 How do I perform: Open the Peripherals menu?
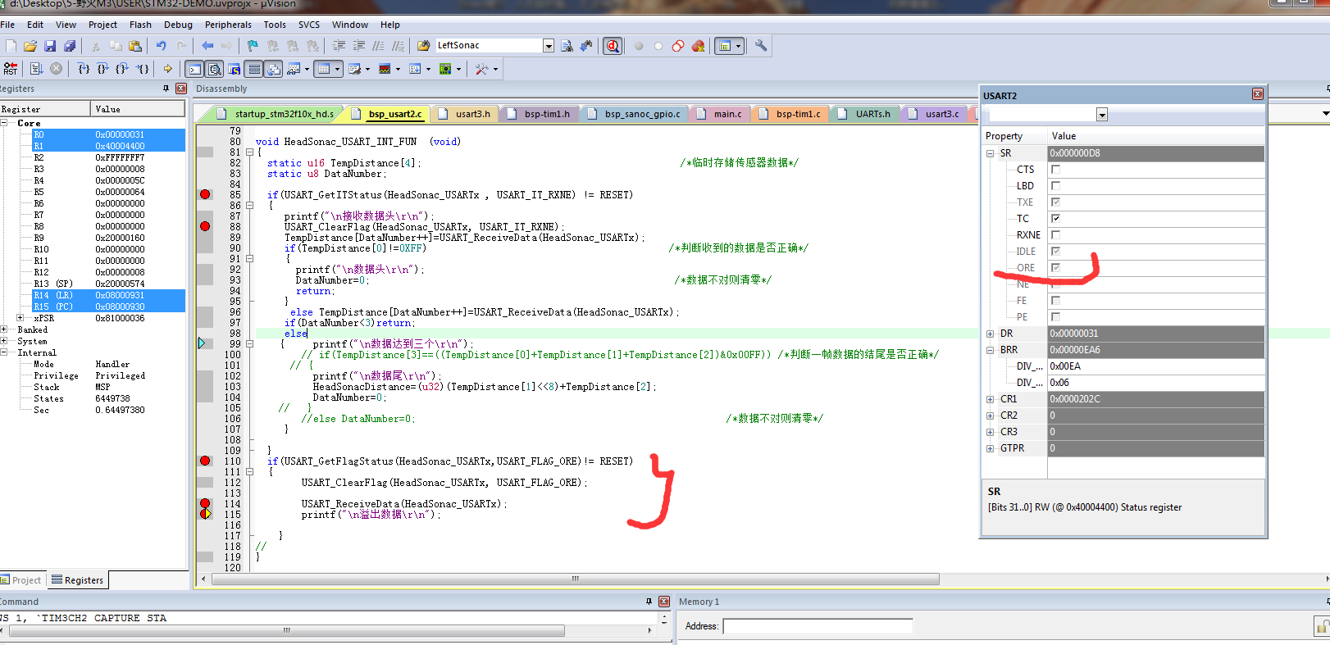coord(228,25)
